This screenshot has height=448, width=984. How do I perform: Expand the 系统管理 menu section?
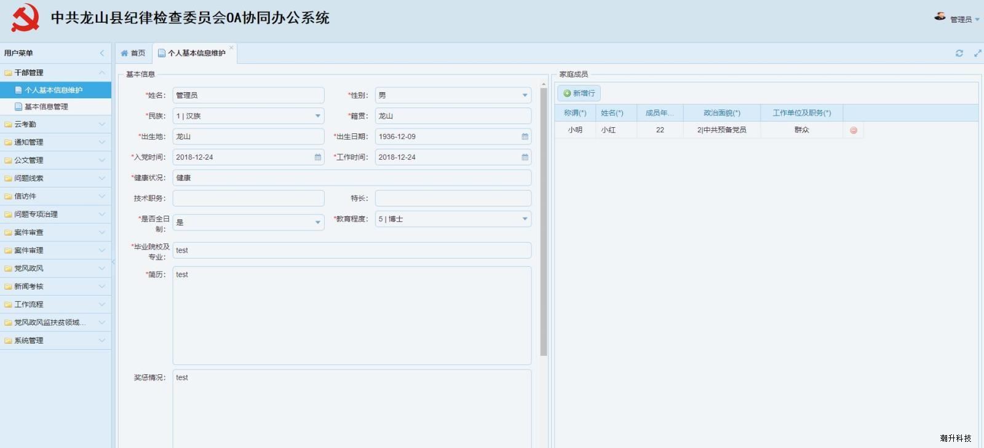pyautogui.click(x=102, y=340)
